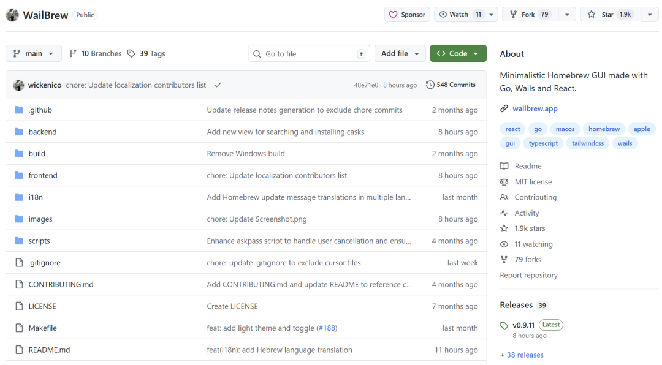Open the 39 Tags page
The width and height of the screenshot is (662, 365).
click(x=146, y=54)
